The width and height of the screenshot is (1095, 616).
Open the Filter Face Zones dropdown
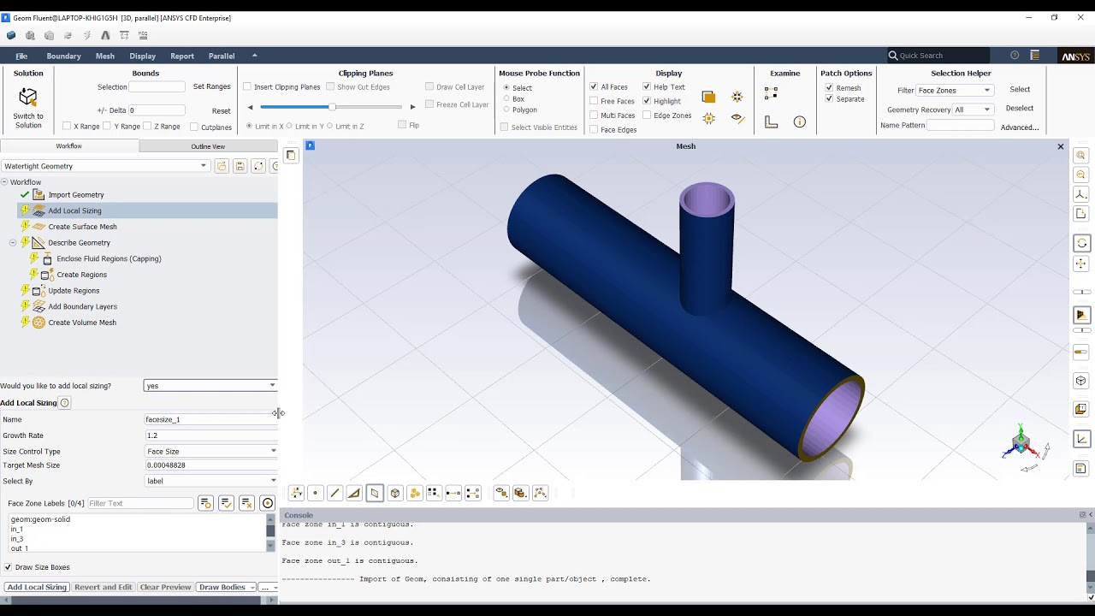tap(954, 90)
